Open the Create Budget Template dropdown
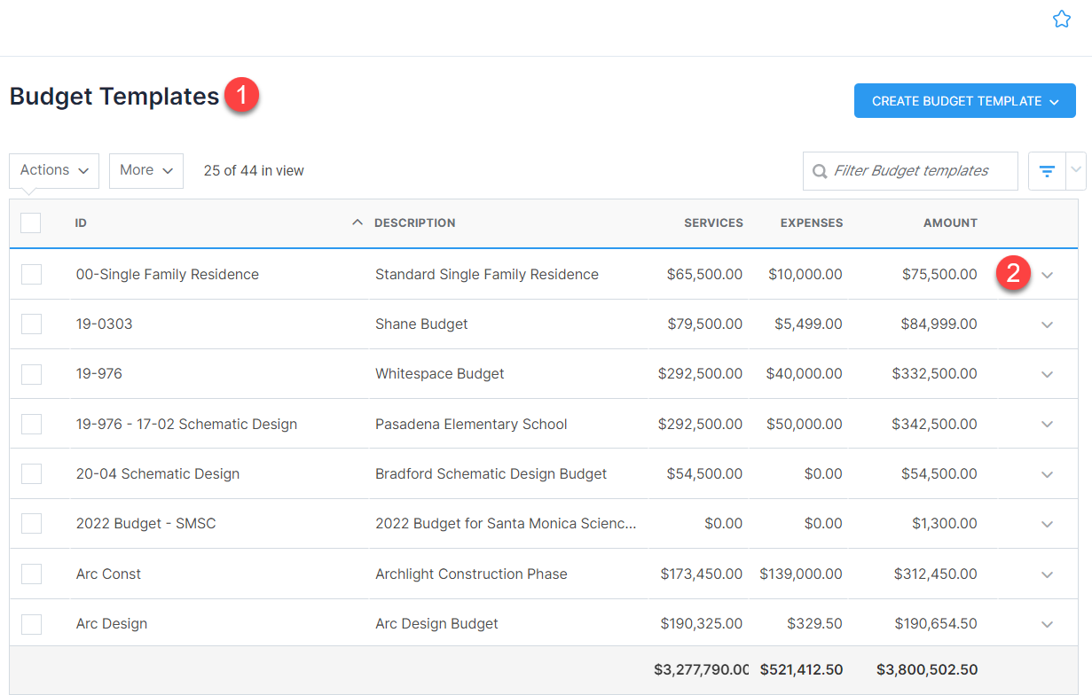This screenshot has width=1092, height=695. point(965,101)
